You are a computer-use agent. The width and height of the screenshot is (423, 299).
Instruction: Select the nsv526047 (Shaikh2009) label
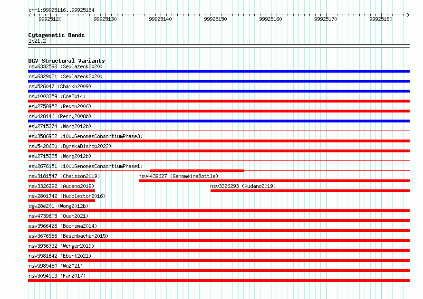[x=60, y=86]
